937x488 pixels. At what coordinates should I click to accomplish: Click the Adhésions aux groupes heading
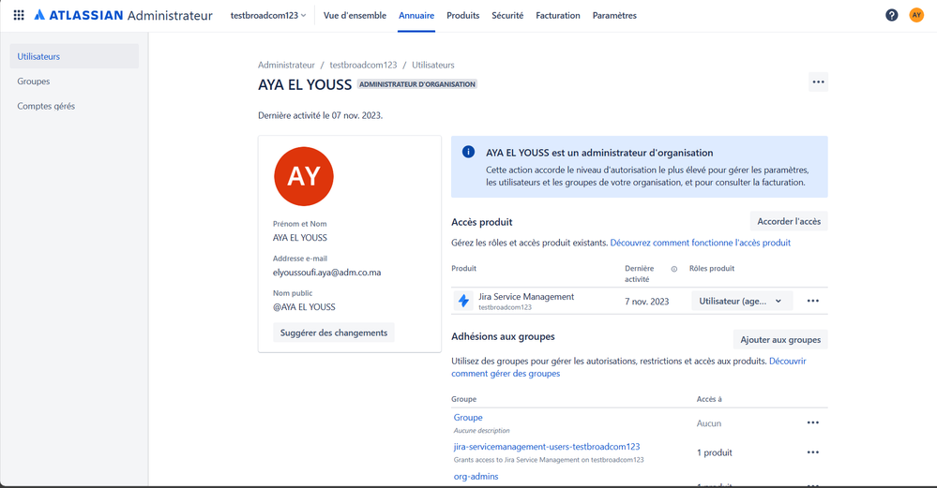pyautogui.click(x=503, y=336)
